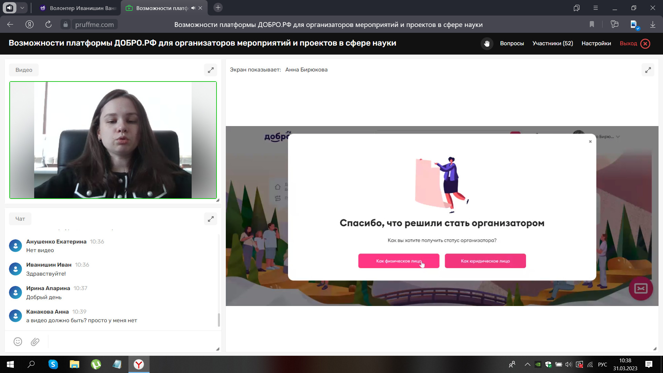Click the name Канакова Анна in chat

(47, 312)
